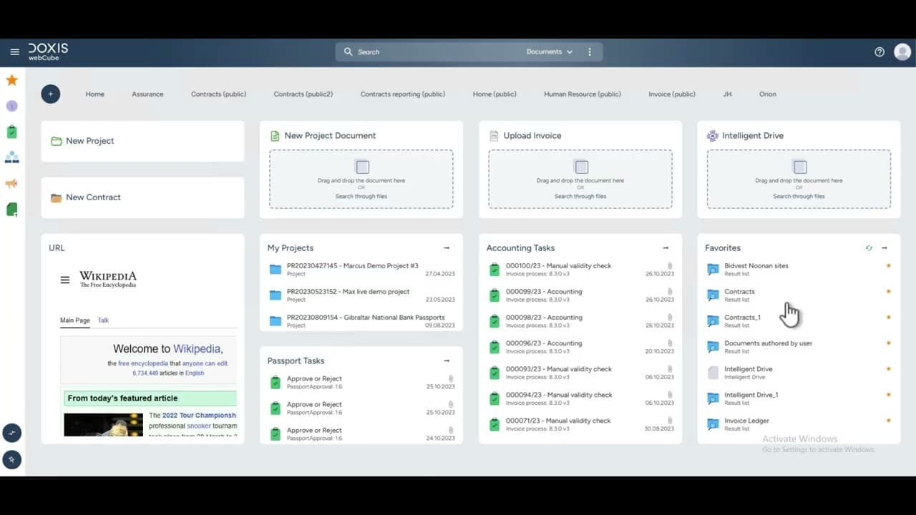This screenshot has height=515, width=916.
Task: Open the user profile avatar
Action: click(902, 52)
